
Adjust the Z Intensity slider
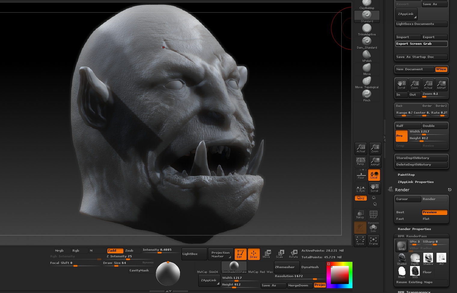pyautogui.click(x=128, y=257)
